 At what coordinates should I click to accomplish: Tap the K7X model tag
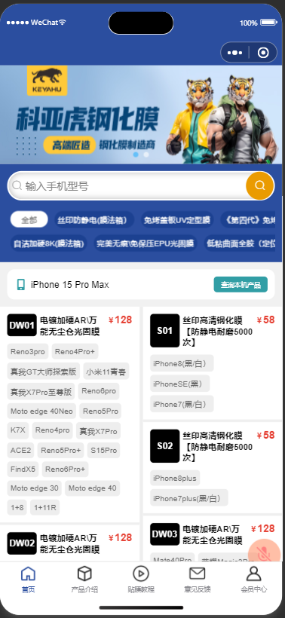[x=18, y=430]
